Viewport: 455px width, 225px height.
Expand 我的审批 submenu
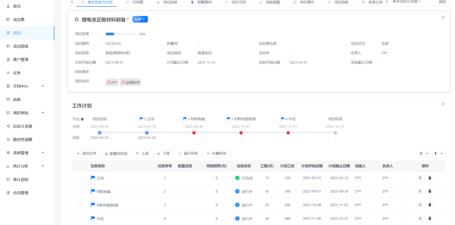(43, 113)
